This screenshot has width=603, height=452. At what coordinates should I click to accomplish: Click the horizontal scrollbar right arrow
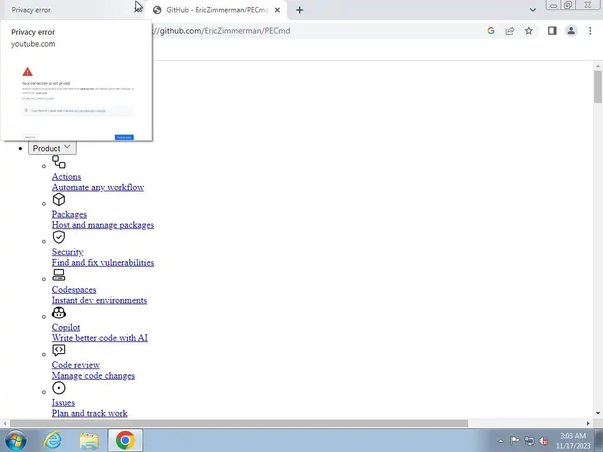pos(588,424)
